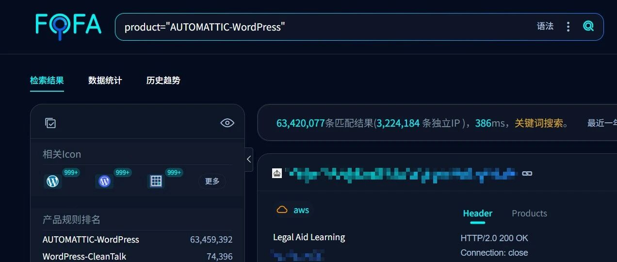Click the Legal Aid Learning title
Screen dimensions: 617x262
point(309,237)
